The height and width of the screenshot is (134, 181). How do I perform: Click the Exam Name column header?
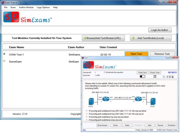pyautogui.click(x=17, y=47)
